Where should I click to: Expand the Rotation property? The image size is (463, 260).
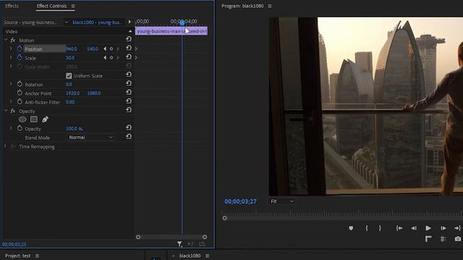click(x=11, y=84)
